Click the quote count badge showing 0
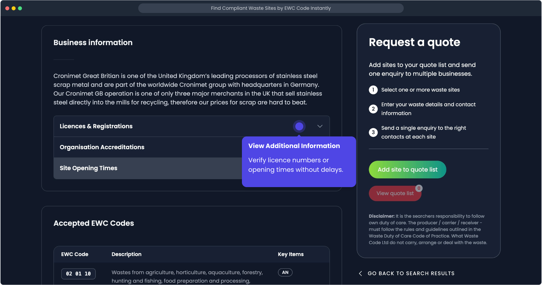 (419, 188)
